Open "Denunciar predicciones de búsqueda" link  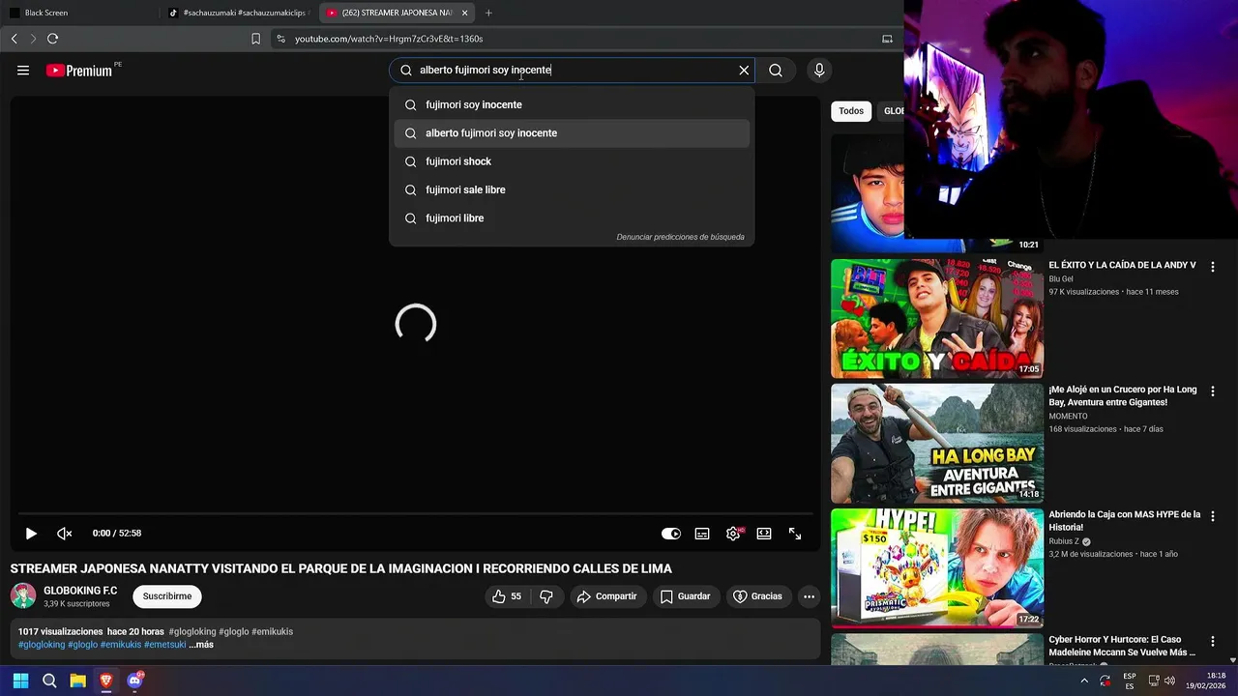pos(680,237)
